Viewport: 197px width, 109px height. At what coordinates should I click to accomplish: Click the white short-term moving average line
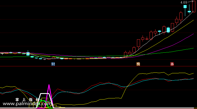coord(163,33)
